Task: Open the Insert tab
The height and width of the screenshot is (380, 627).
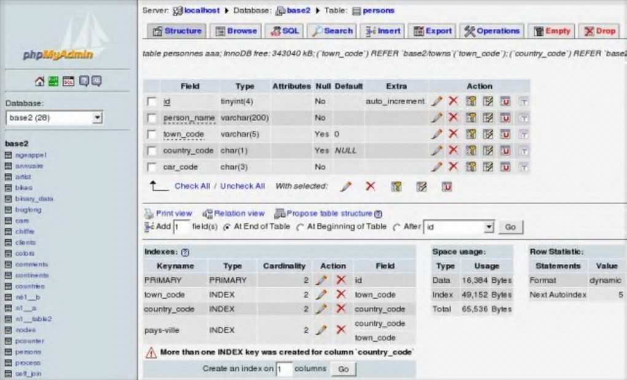Action: click(383, 31)
